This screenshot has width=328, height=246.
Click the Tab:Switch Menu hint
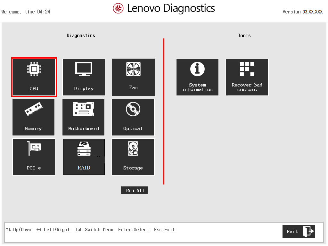click(94, 230)
